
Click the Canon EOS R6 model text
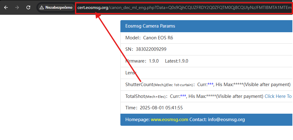point(158,38)
